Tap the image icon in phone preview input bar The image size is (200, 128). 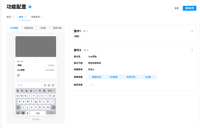click(x=49, y=85)
